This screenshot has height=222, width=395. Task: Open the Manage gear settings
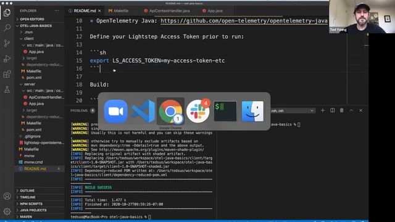[x=7, y=211]
